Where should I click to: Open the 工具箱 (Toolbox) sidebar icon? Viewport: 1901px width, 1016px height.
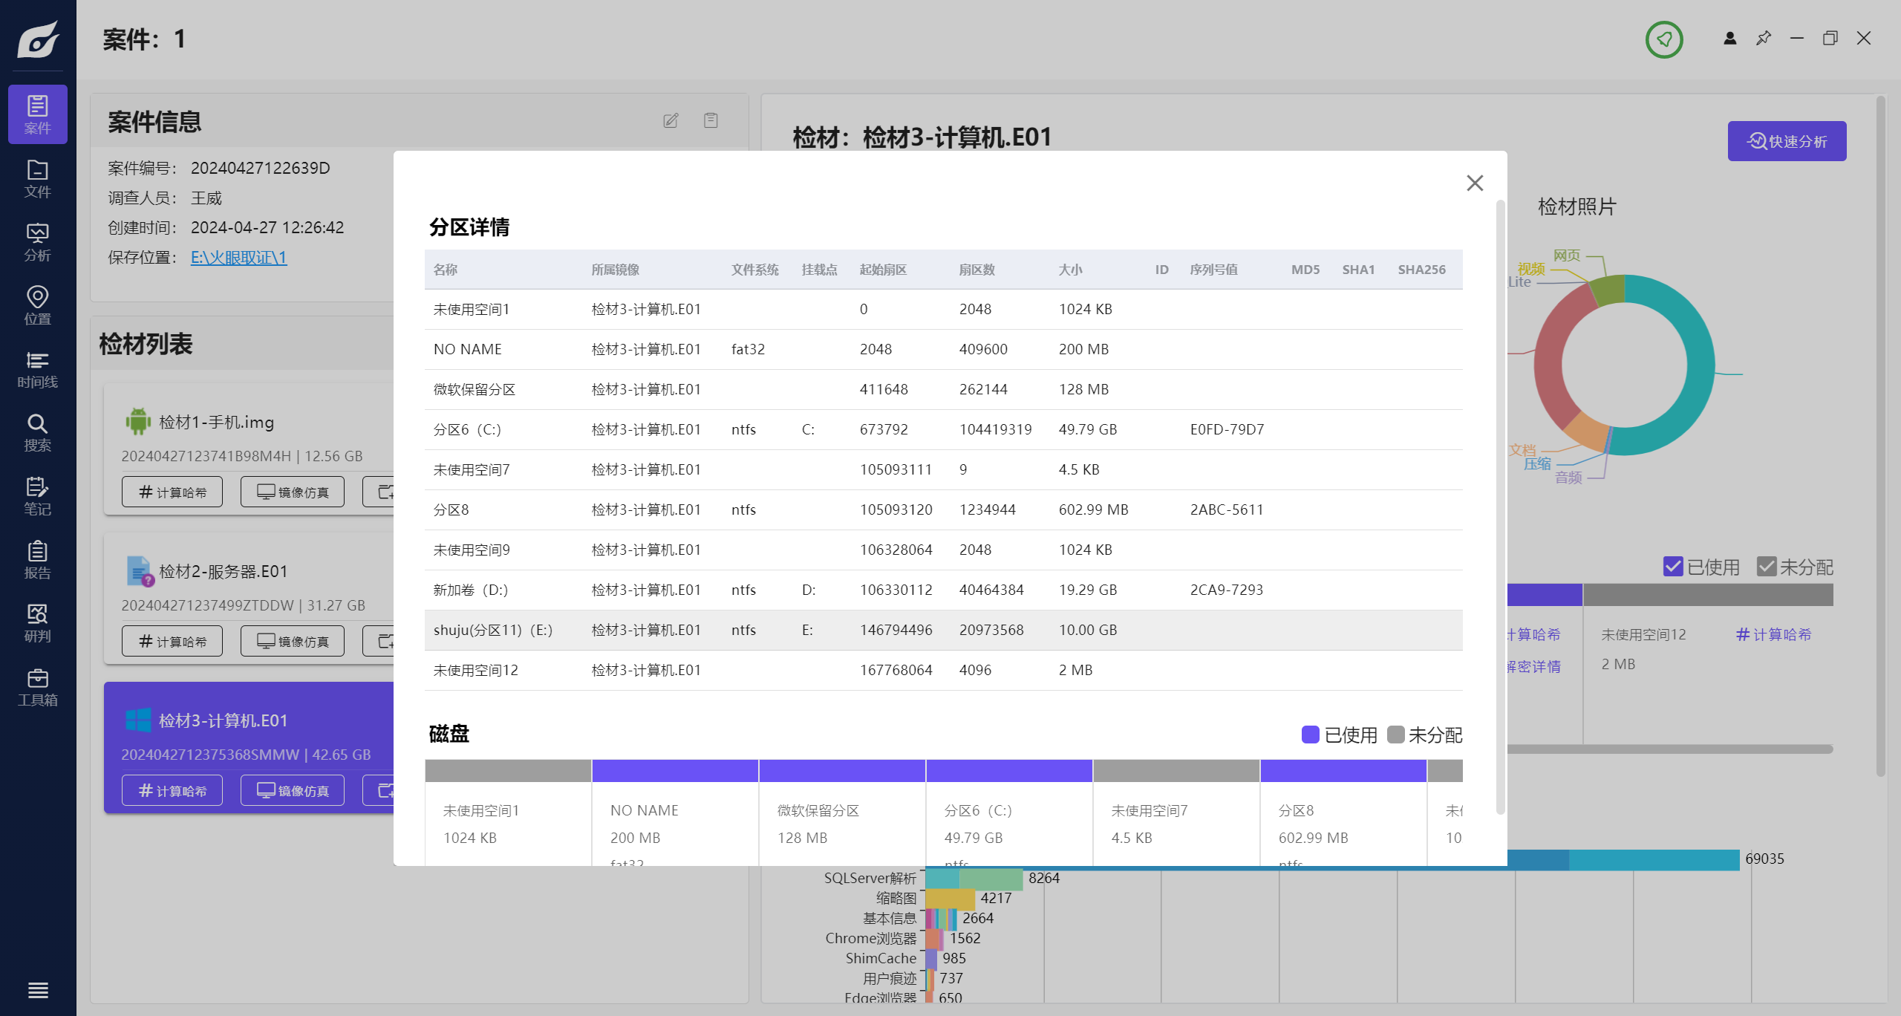(37, 687)
